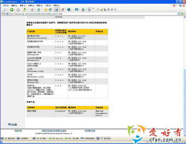The image size is (186, 144).
Task: Open the rightmost footer feedback link
Action: coord(90,131)
